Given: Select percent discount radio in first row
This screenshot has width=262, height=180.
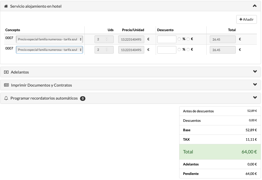Looking at the screenshot, I should coord(179,39).
